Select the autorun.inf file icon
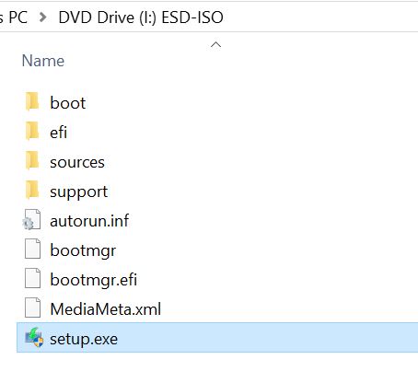 31,219
